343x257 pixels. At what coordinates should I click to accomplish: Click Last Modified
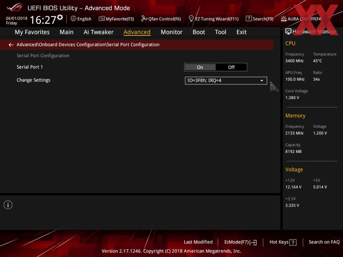(x=198, y=242)
